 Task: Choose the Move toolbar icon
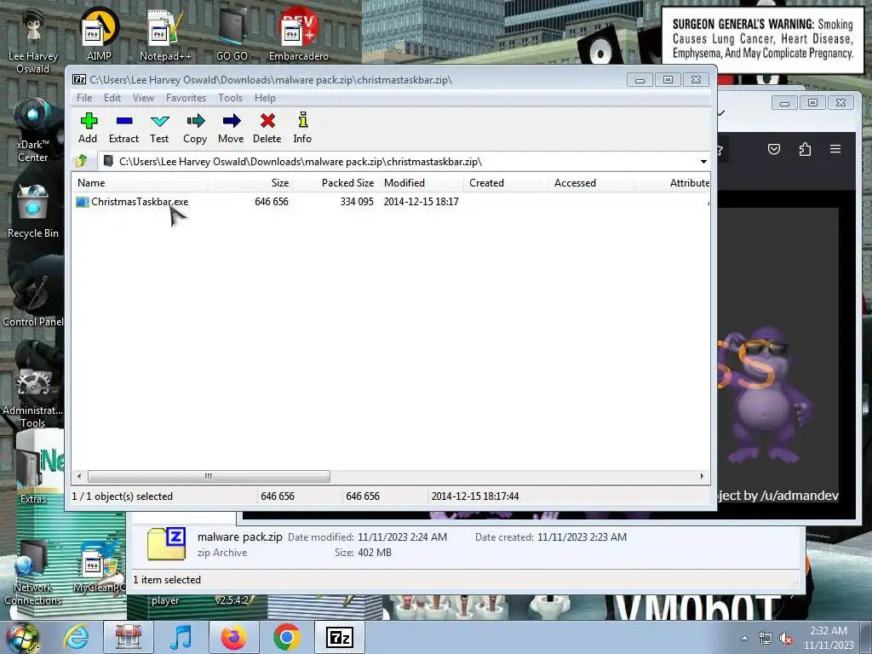[x=231, y=129]
